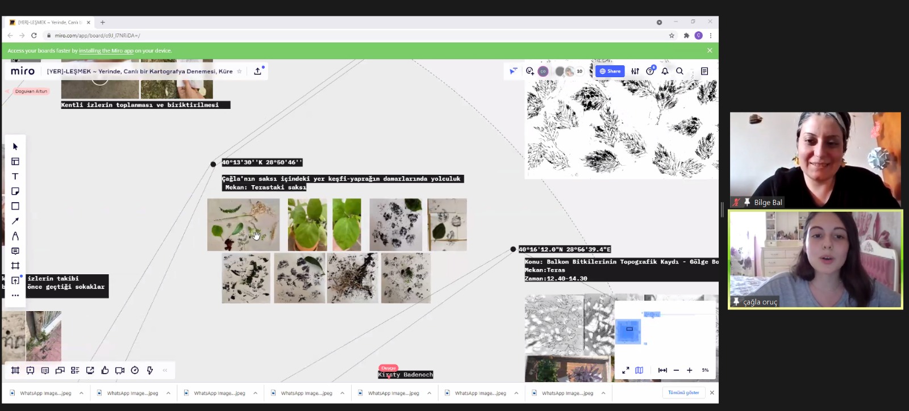Select Bilge Bal video tile
The height and width of the screenshot is (411, 909).
click(815, 160)
